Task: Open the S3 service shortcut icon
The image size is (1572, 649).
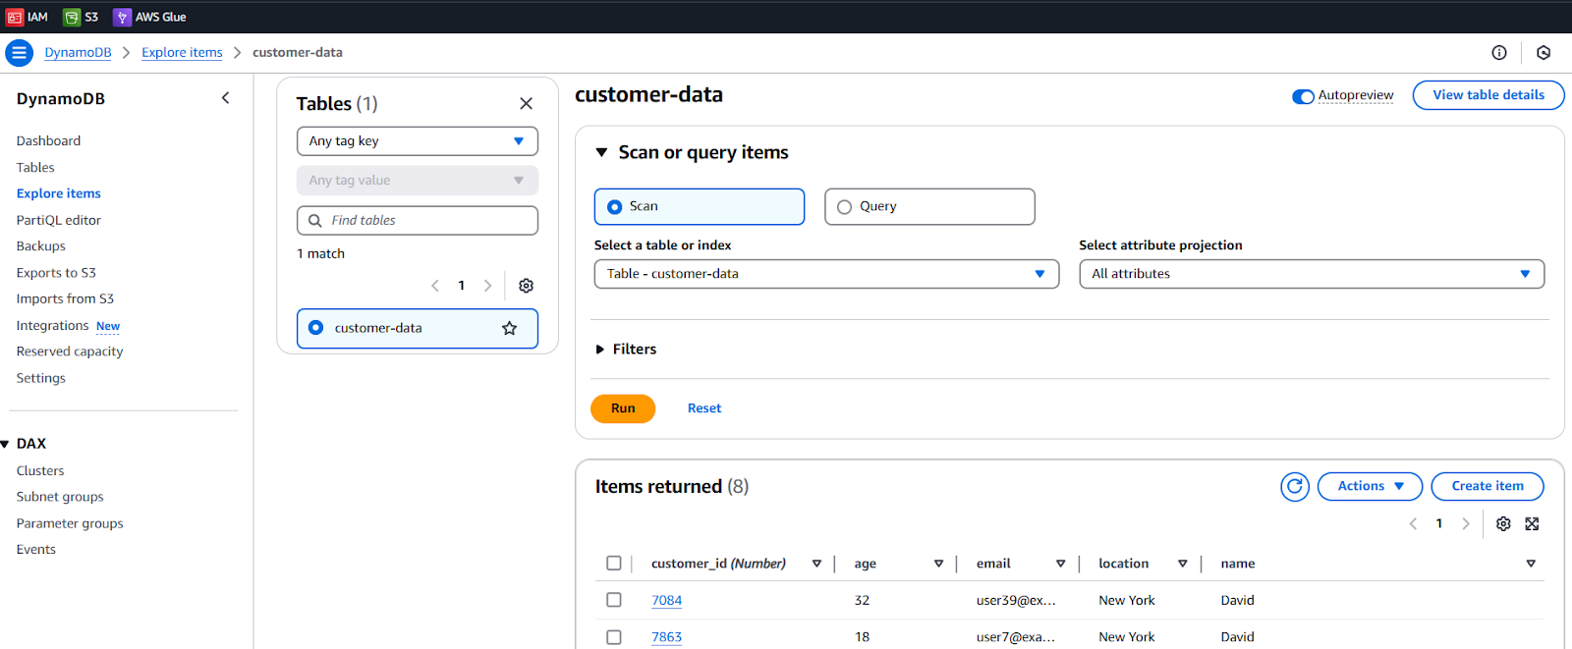Action: pos(72,17)
